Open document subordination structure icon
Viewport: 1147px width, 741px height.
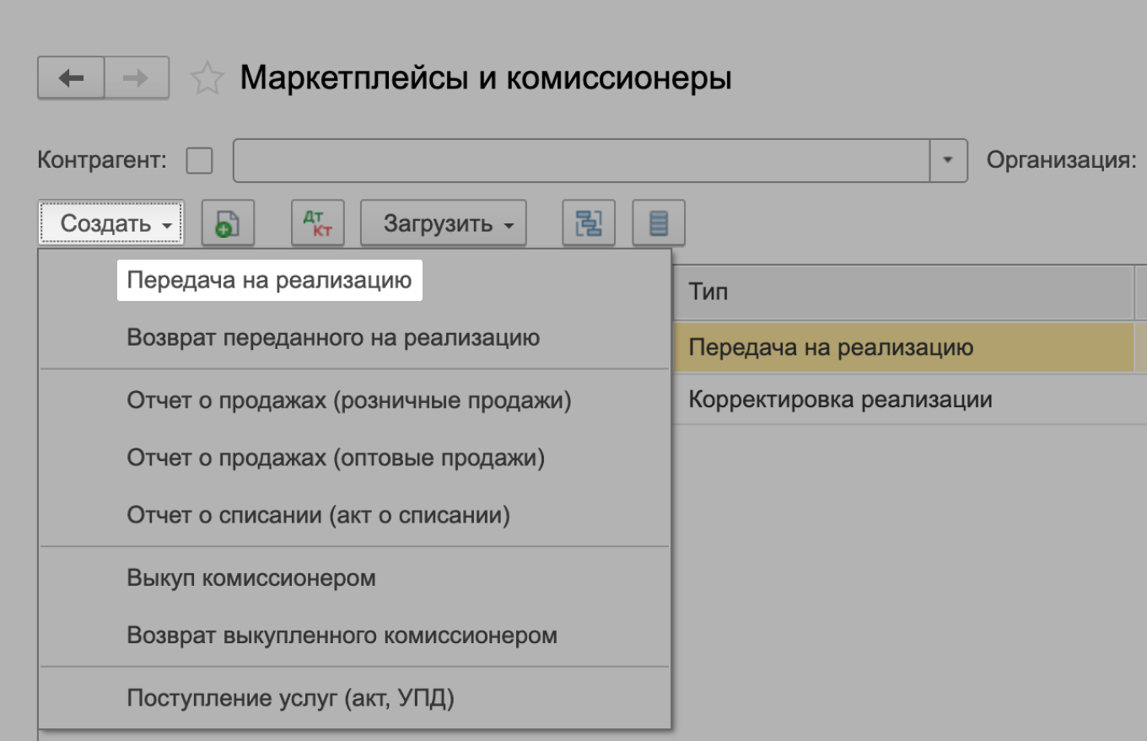tap(589, 222)
